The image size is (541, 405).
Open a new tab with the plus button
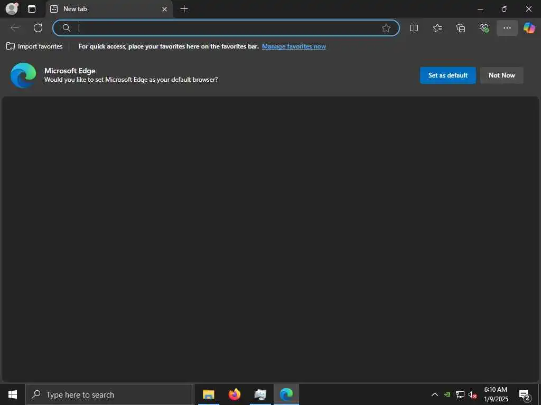tap(184, 9)
